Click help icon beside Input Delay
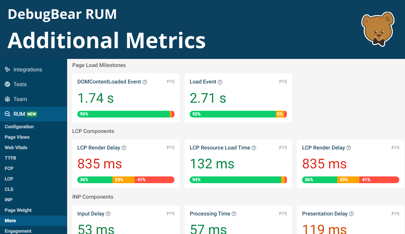This screenshot has height=234, width=405. (x=108, y=214)
